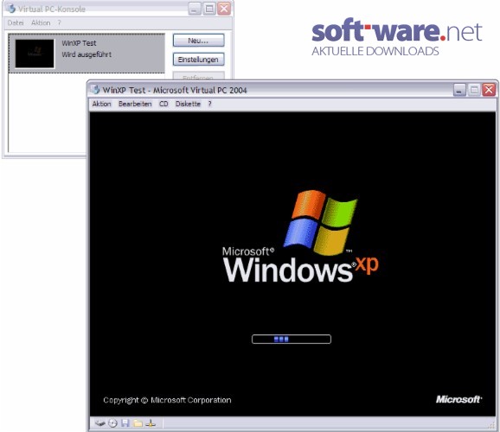Click the shared folders status icon
500x432 pixels.
click(x=138, y=423)
